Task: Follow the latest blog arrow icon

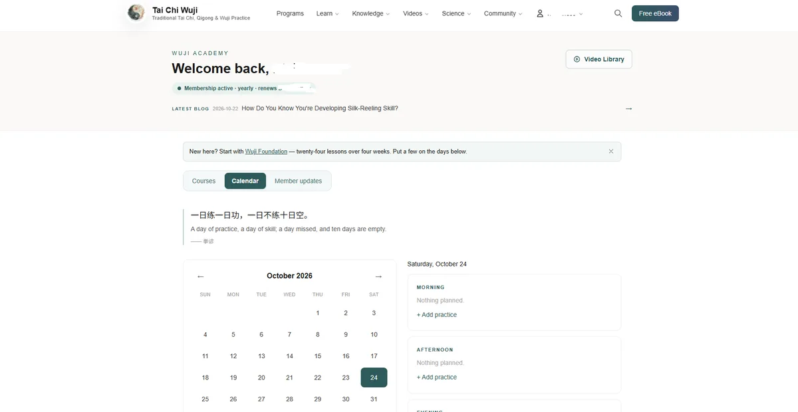Action: 629,108
